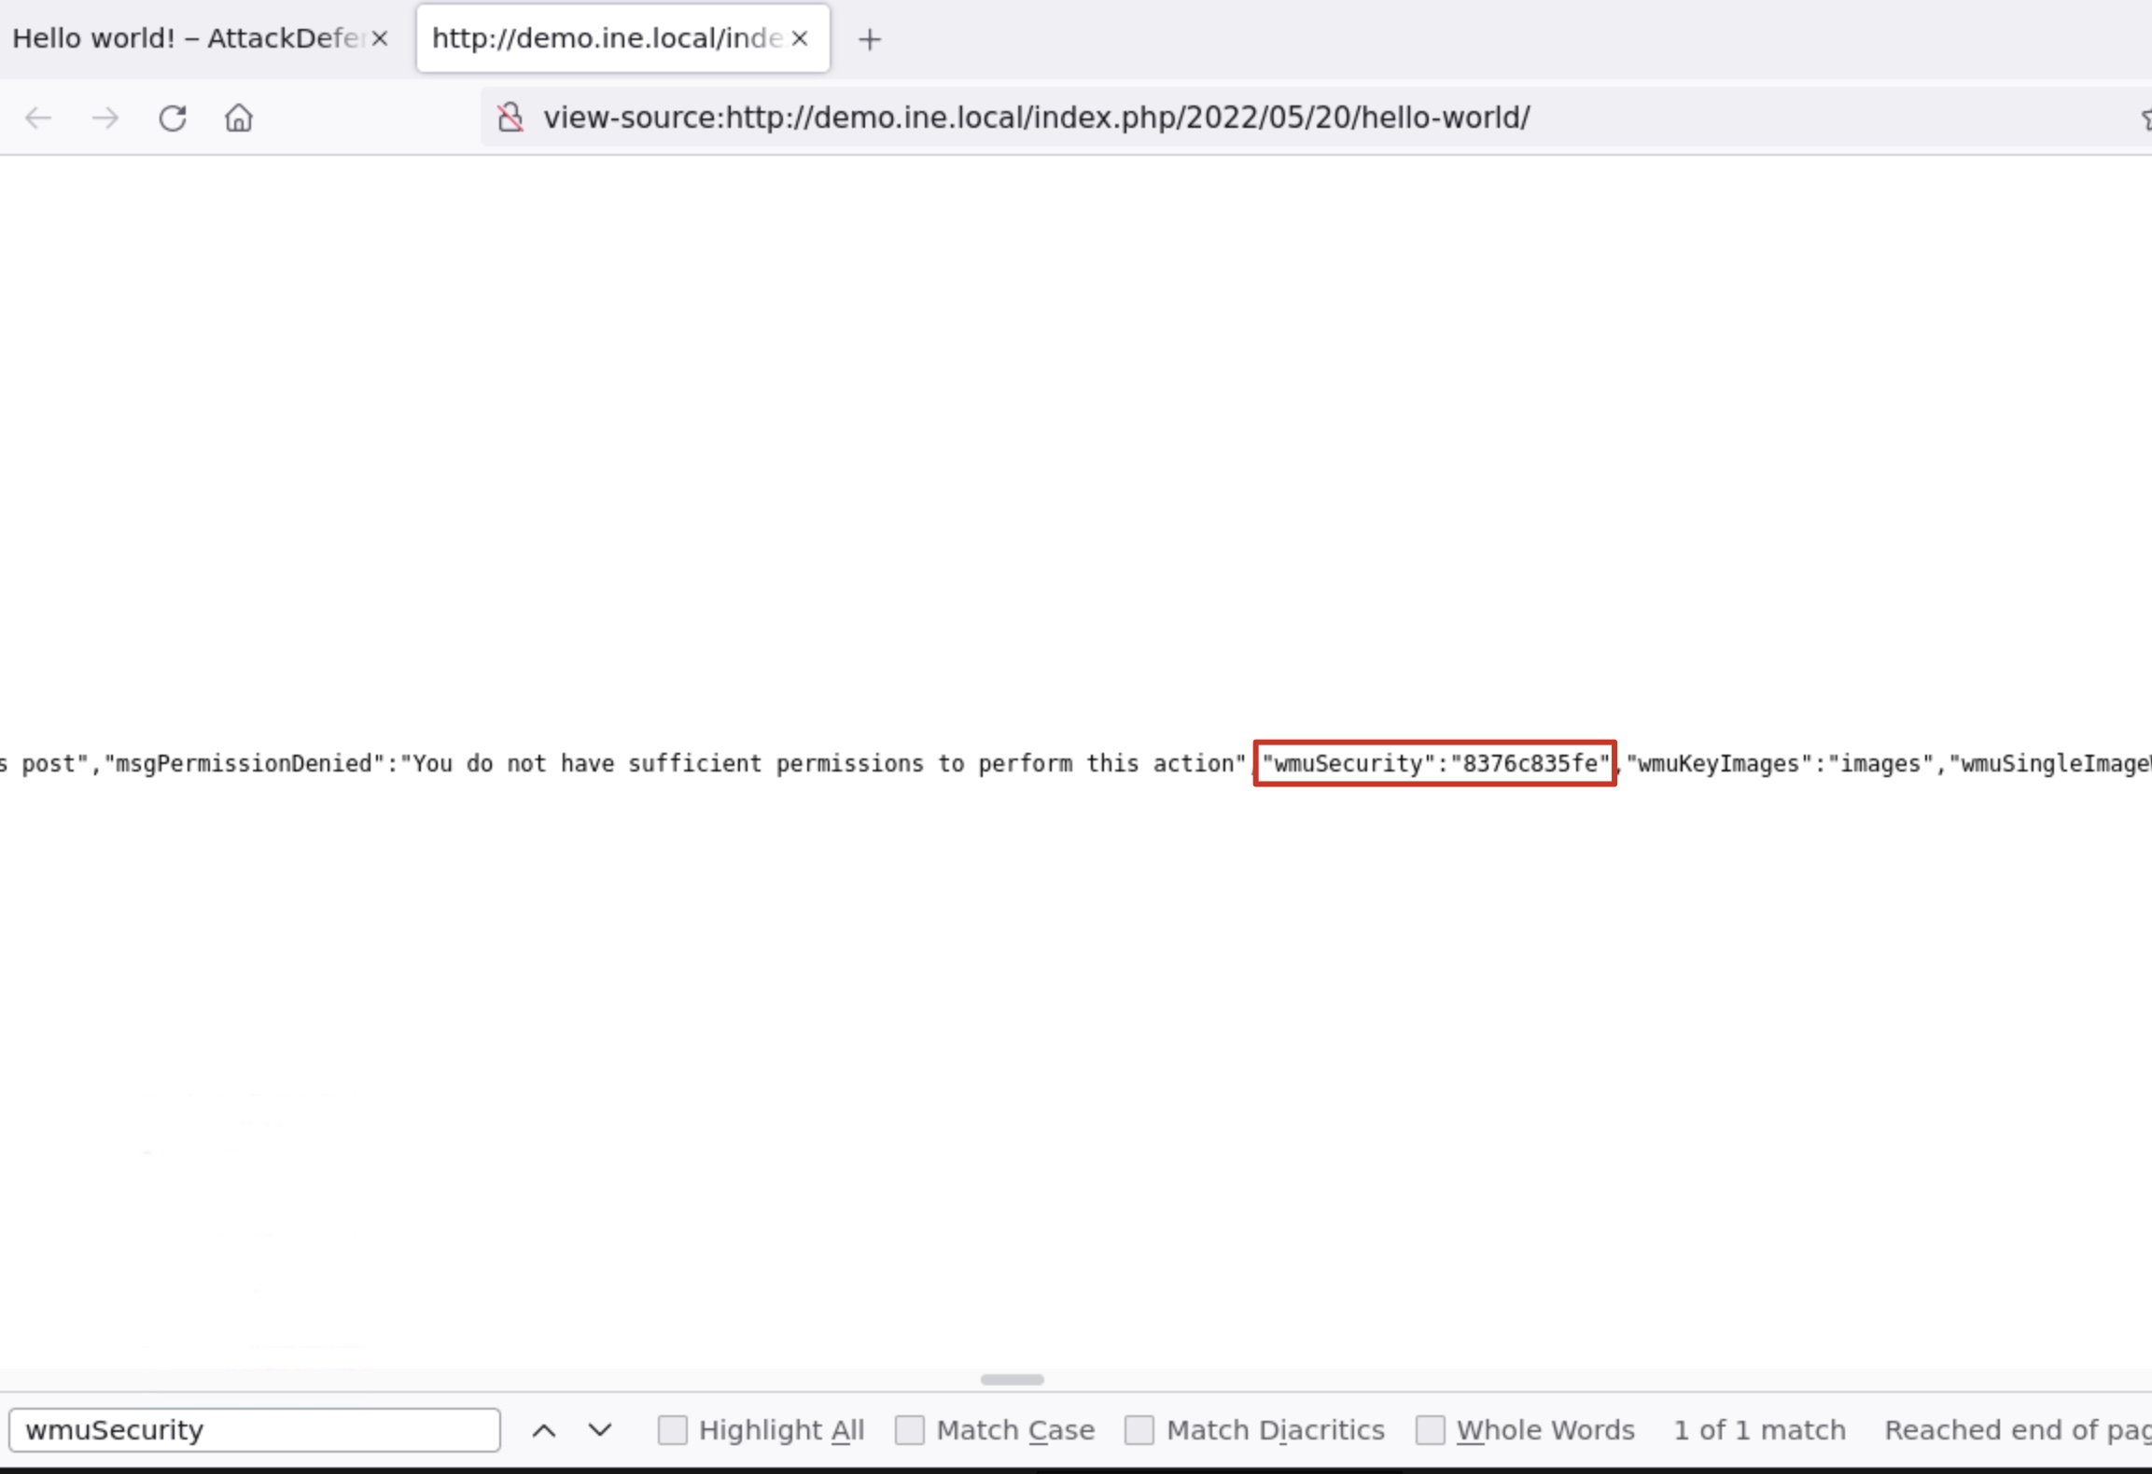Open the browser home page
Image resolution: width=2152 pixels, height=1474 pixels.
click(x=238, y=118)
